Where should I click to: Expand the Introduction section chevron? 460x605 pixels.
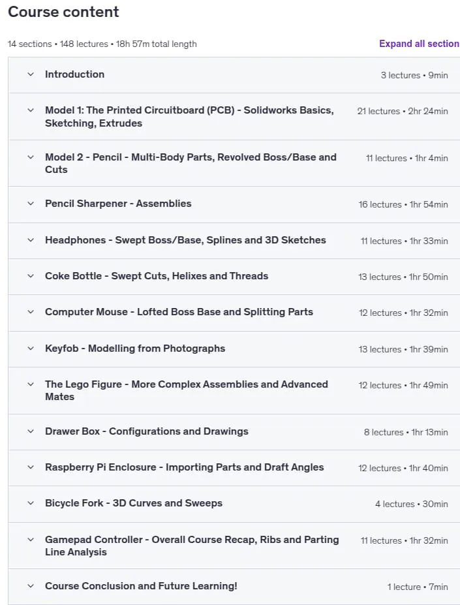click(31, 74)
